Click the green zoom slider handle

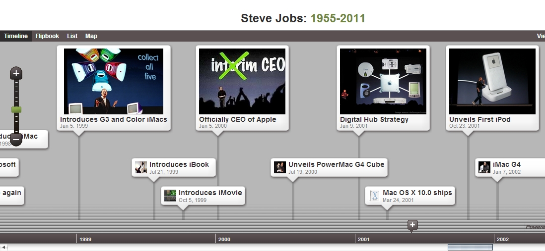[16, 109]
